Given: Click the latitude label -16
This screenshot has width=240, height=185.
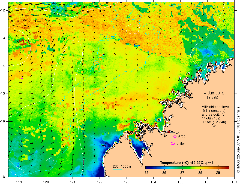Looking at the screenshot, I should point(3,121).
